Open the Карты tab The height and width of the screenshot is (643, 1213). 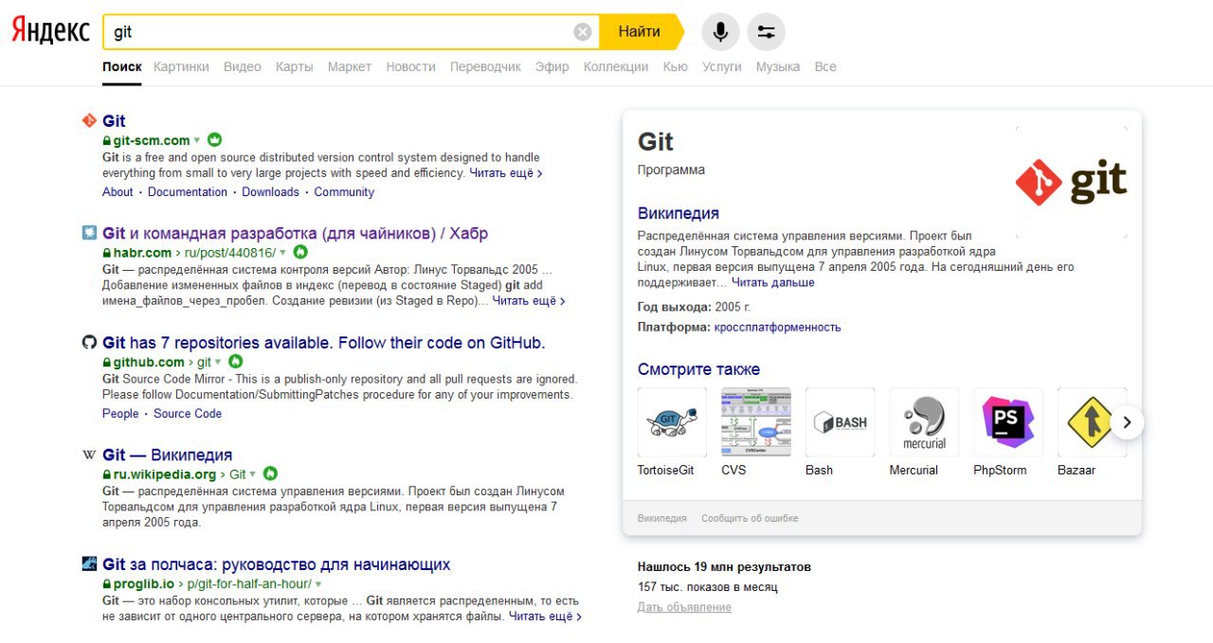295,66
